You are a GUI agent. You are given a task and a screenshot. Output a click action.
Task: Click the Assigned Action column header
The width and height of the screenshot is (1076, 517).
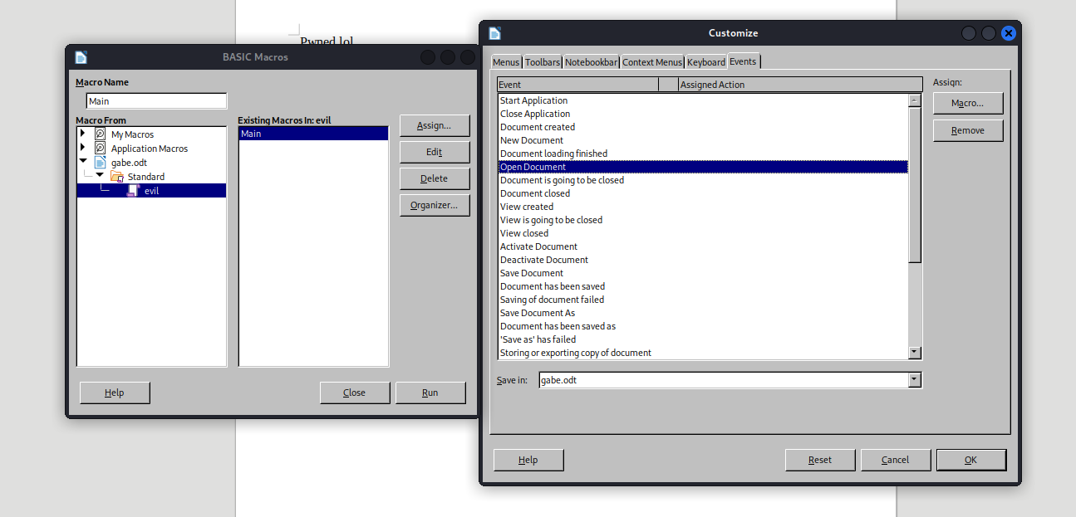point(800,85)
